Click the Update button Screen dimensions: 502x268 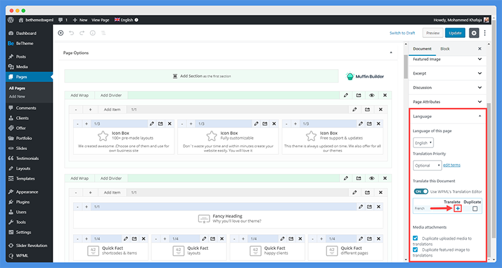click(x=455, y=33)
